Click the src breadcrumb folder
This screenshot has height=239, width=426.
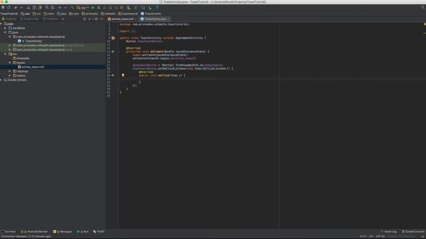click(37, 13)
